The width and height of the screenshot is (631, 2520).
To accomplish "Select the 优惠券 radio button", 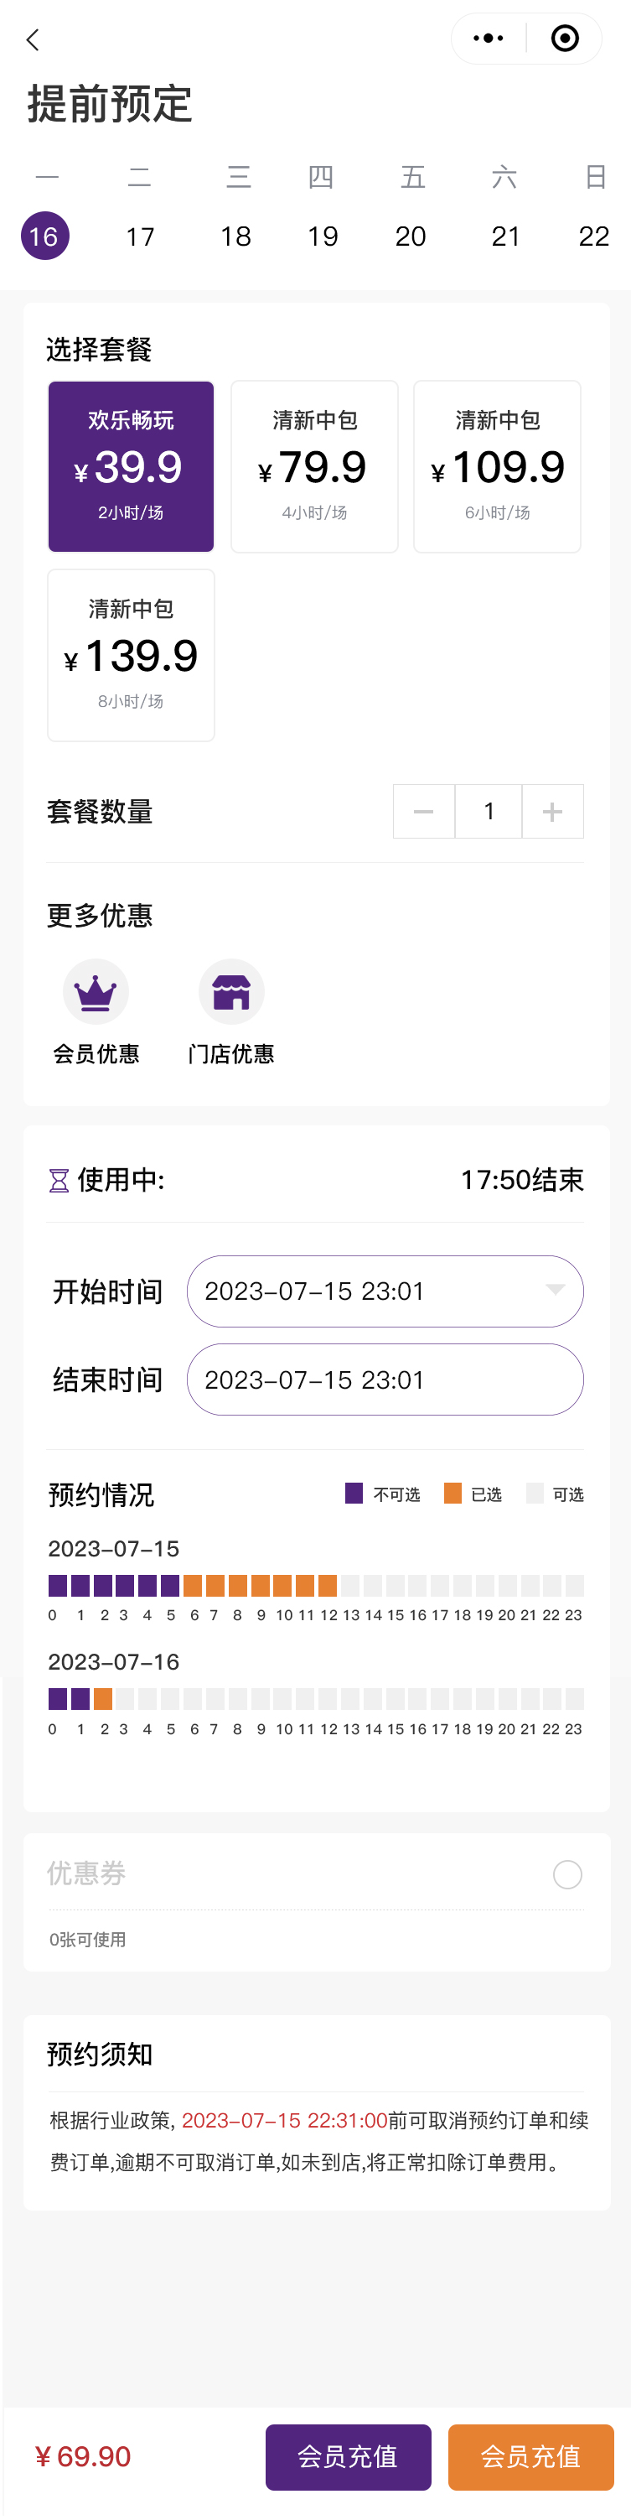I will [x=567, y=1874].
